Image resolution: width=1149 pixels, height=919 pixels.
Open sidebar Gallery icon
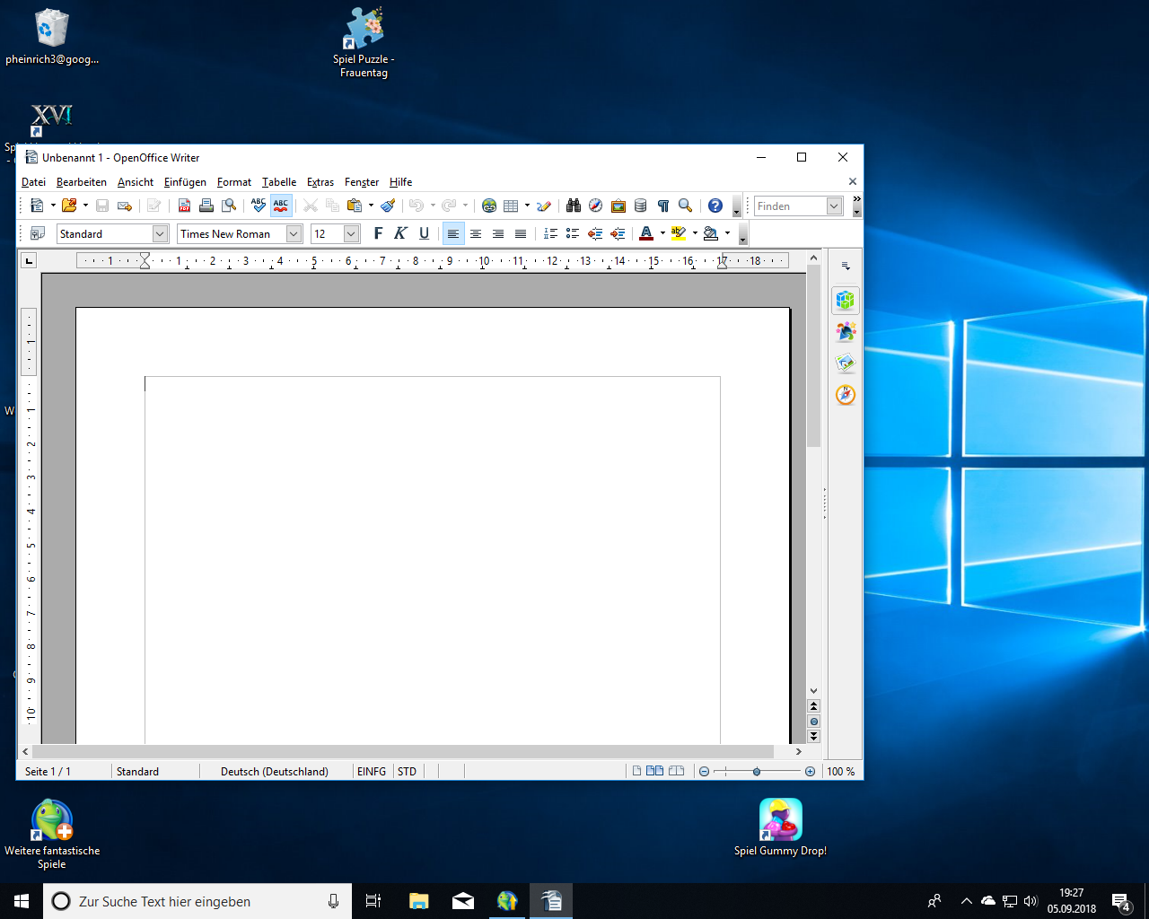tap(846, 363)
